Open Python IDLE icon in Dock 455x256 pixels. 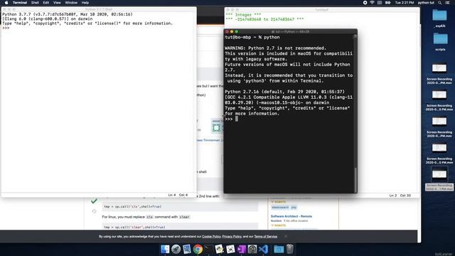[x=220, y=249]
